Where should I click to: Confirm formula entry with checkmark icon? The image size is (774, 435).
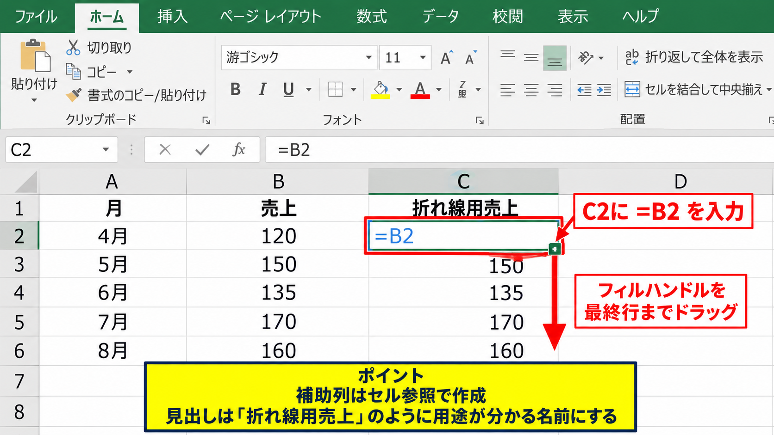202,149
